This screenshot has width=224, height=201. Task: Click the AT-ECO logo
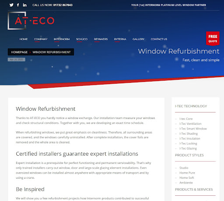point(31,20)
